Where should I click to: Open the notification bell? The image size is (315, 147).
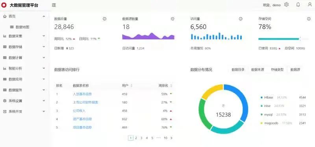coord(298,5)
